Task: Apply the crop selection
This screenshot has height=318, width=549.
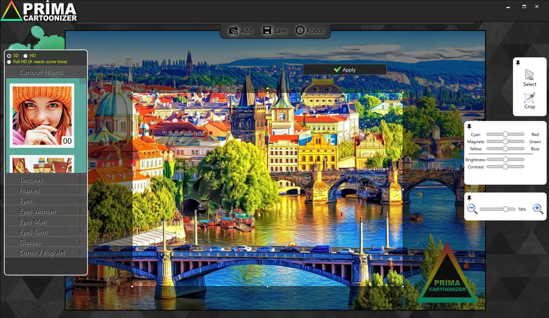Action: [x=344, y=70]
